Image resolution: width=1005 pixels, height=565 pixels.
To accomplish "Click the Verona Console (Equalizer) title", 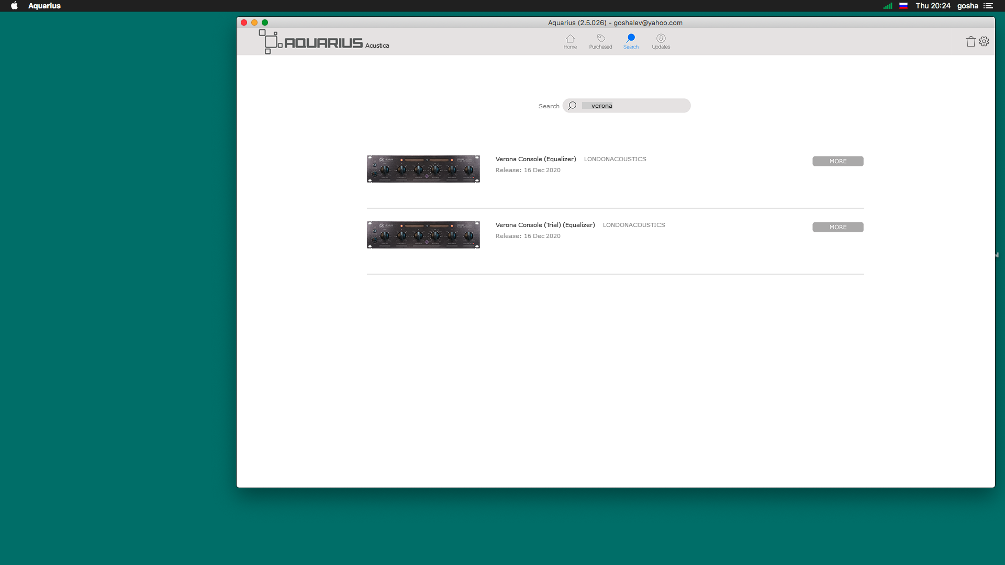I will pos(535,159).
